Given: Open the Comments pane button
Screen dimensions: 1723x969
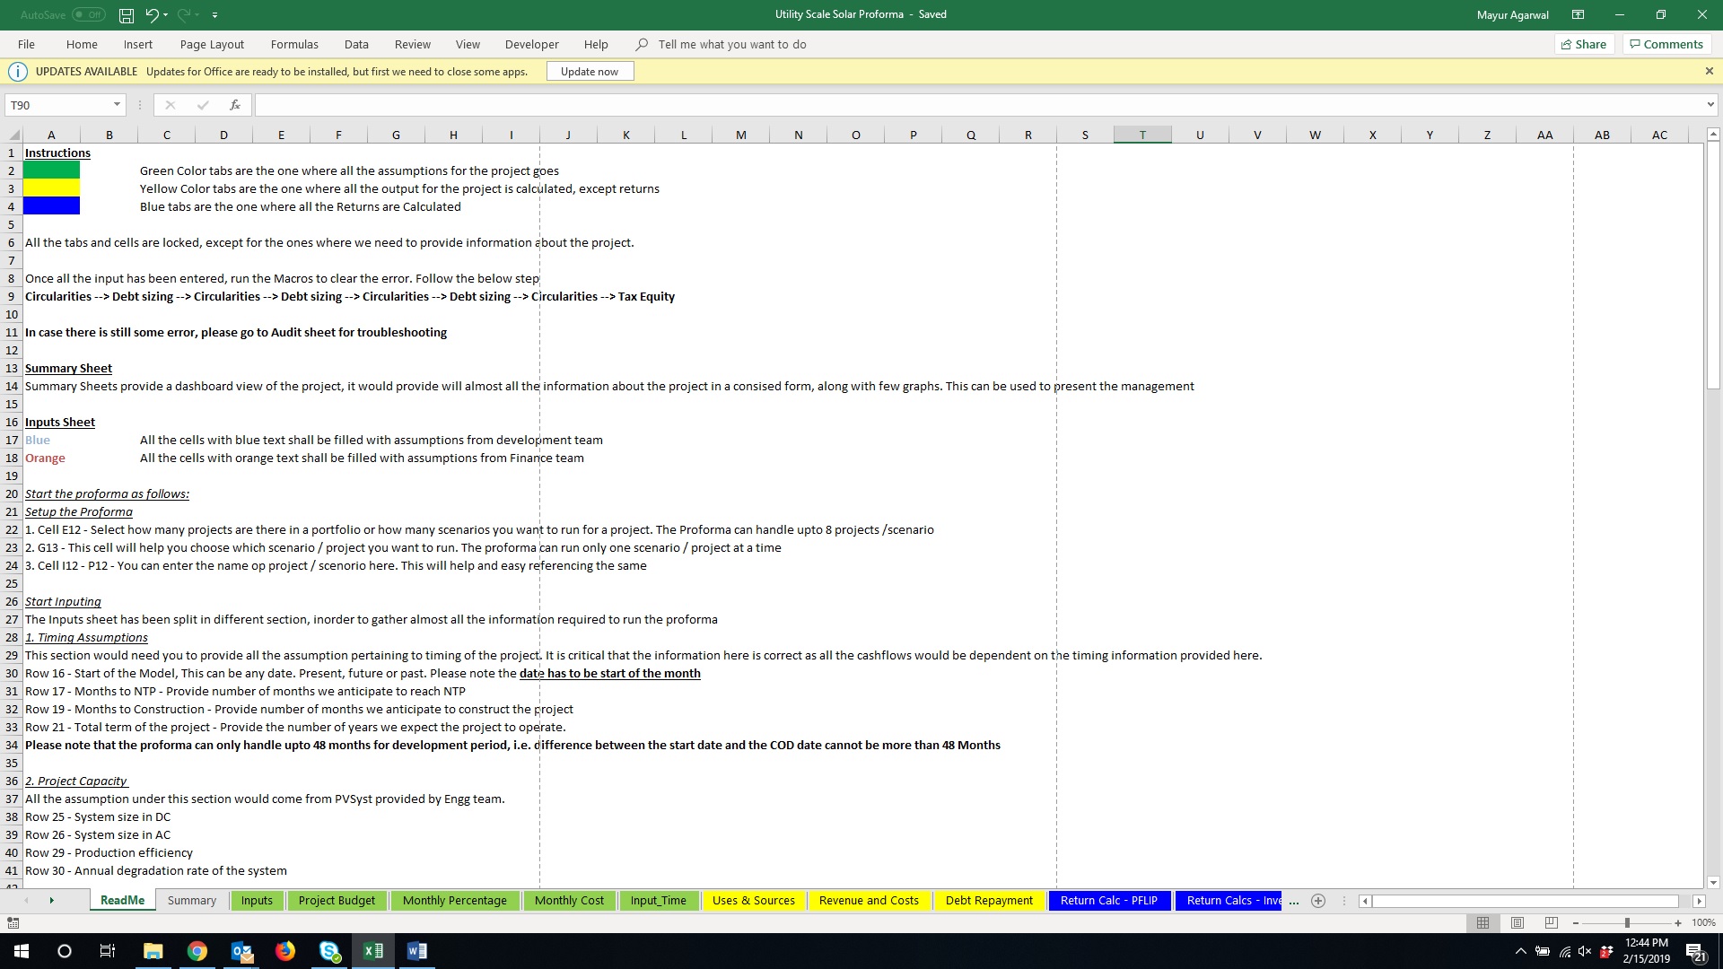Looking at the screenshot, I should pos(1666,44).
